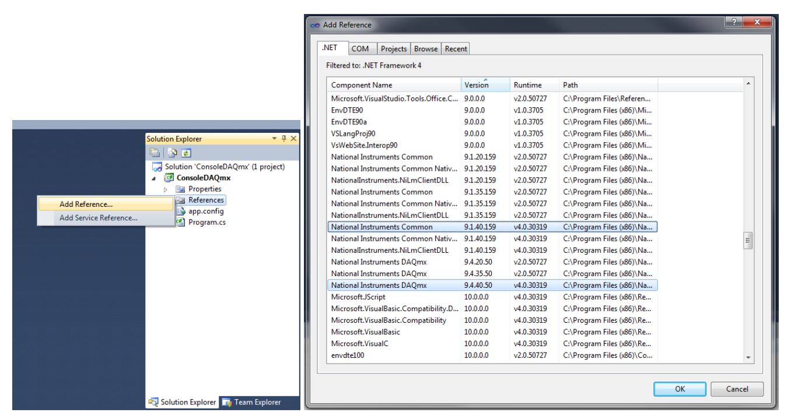The image size is (791, 416).
Task: Close the Add Reference dialog
Action: point(757,22)
